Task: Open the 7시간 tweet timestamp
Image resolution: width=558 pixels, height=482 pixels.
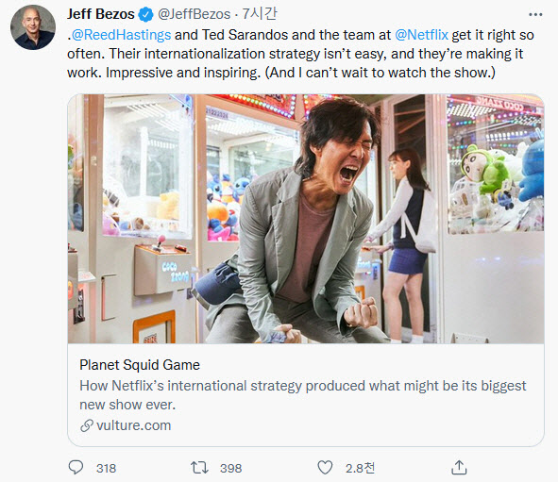Action: click(x=260, y=14)
